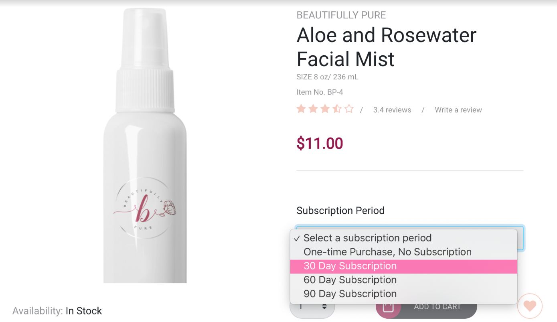Image resolution: width=557 pixels, height=322 pixels.
Task: Click the shopping bag icon
Action: point(388,308)
